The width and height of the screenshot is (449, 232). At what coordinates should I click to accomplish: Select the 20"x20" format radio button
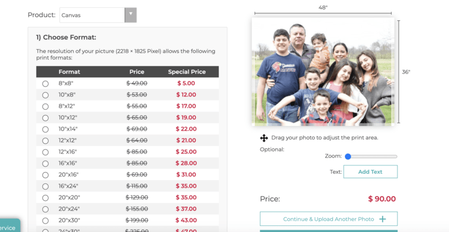[x=45, y=198]
